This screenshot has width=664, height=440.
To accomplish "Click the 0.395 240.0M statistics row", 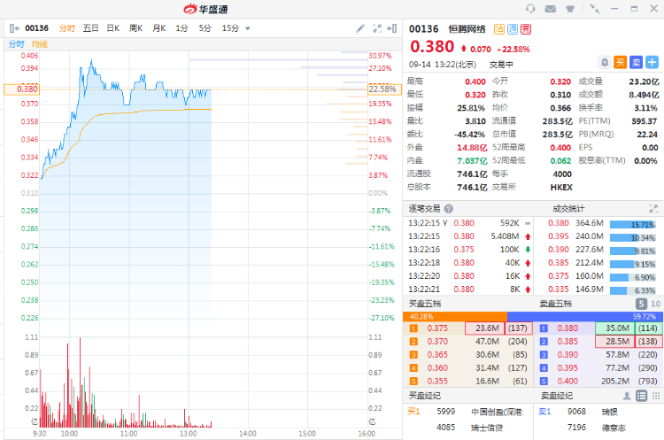I will [x=598, y=236].
